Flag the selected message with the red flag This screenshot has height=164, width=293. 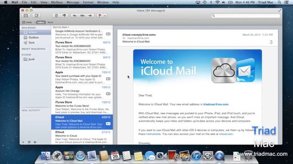(x=100, y=15)
